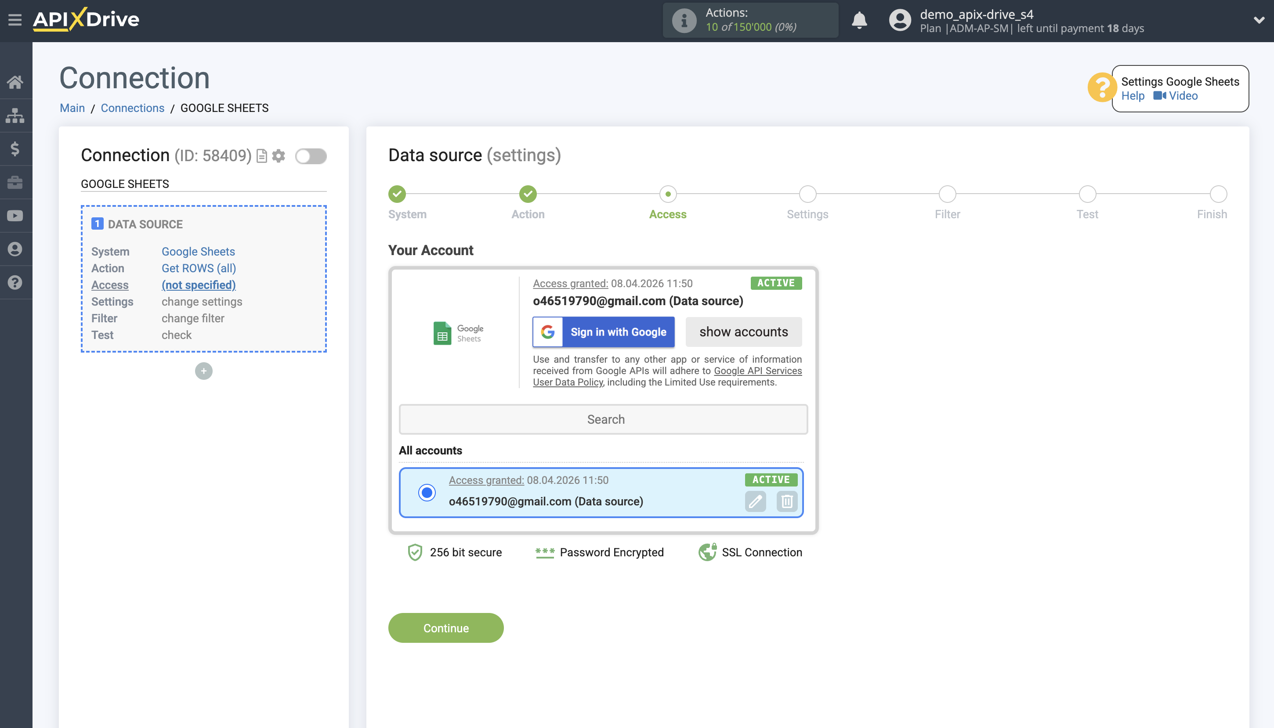Open the billing dollar icon in sidebar
This screenshot has height=728, width=1274.
pos(15,148)
